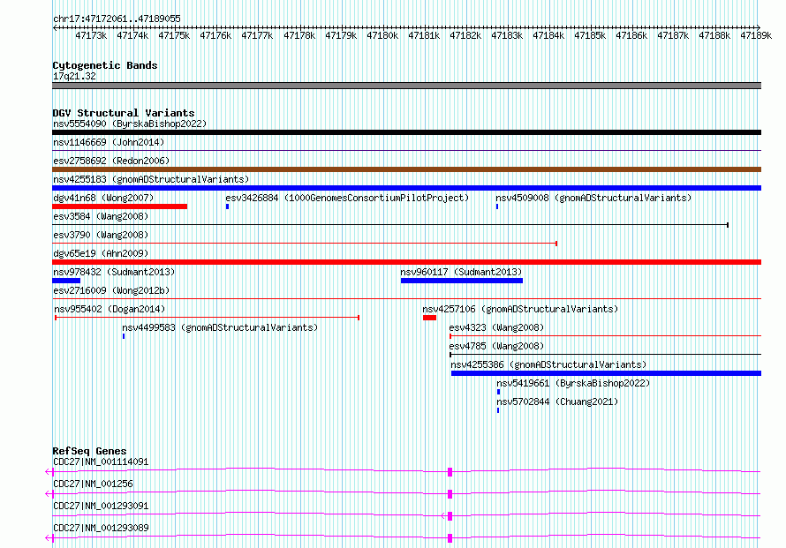786x548 pixels.
Task: Click nsv4255386 (gnomADStructuralVariants) label
Action: pyautogui.click(x=549, y=364)
